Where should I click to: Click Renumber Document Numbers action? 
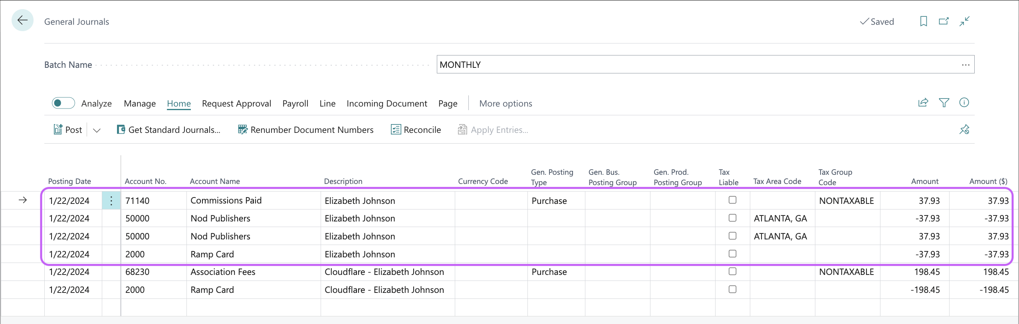305,130
